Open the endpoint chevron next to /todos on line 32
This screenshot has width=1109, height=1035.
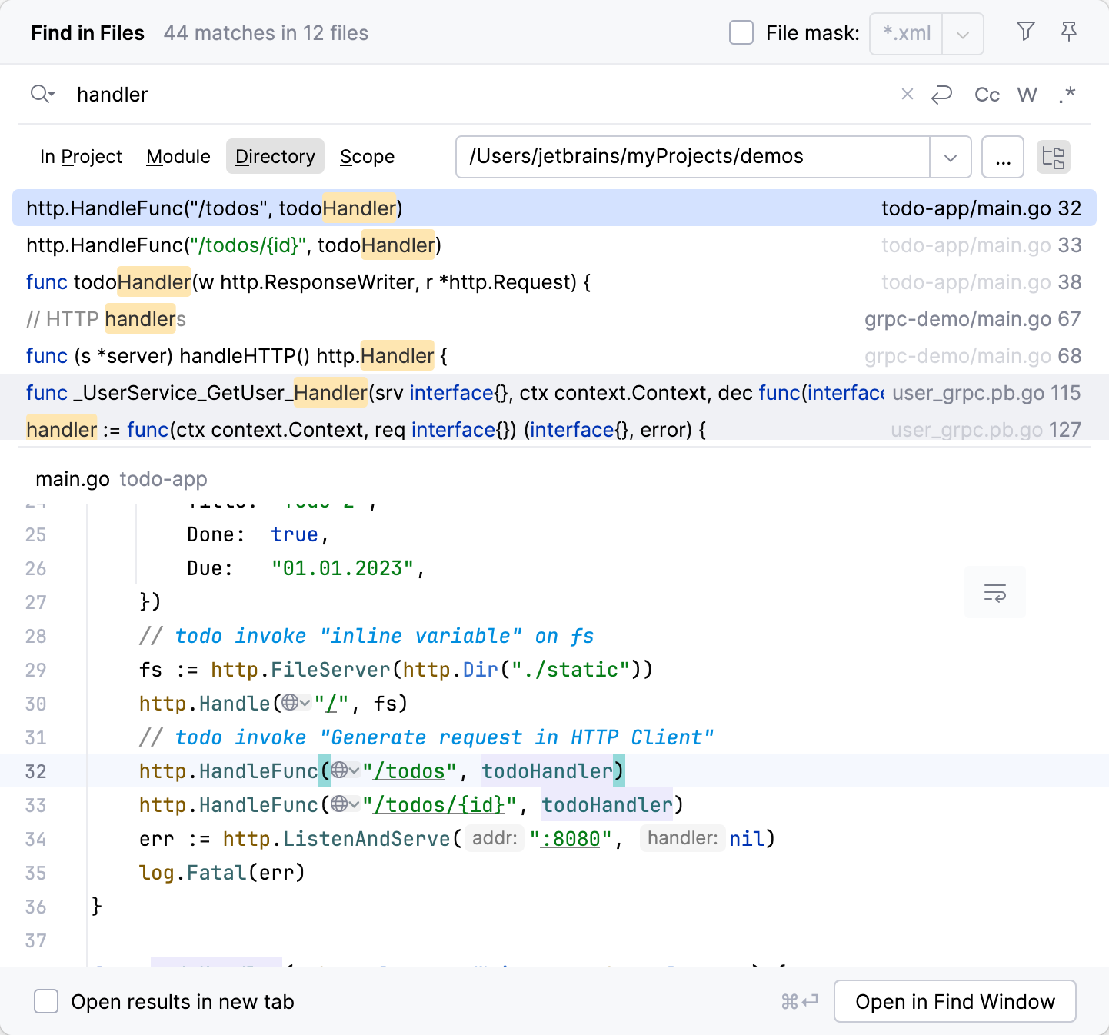point(353,770)
